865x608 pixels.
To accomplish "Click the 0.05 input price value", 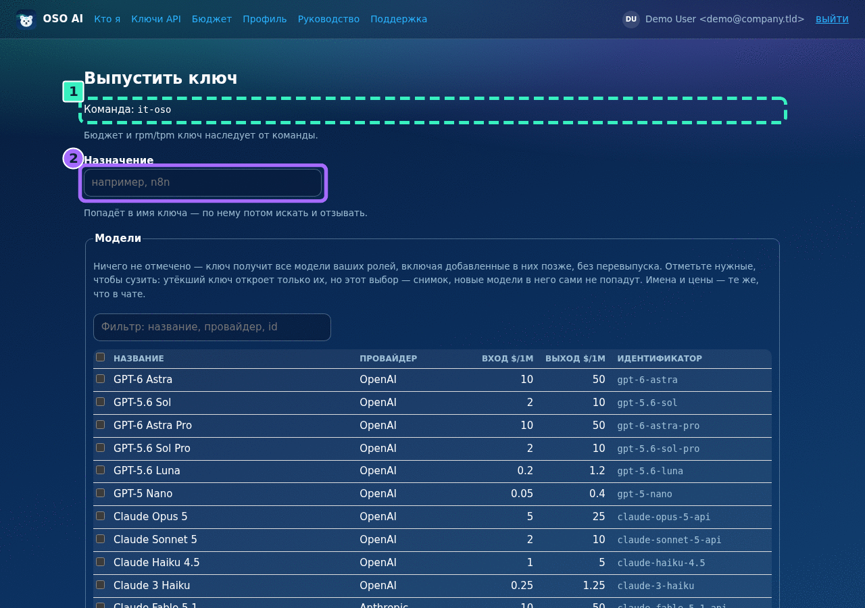I will (522, 494).
